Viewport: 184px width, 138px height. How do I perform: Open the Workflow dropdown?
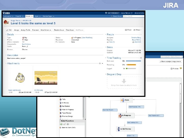click(x=79, y=30)
